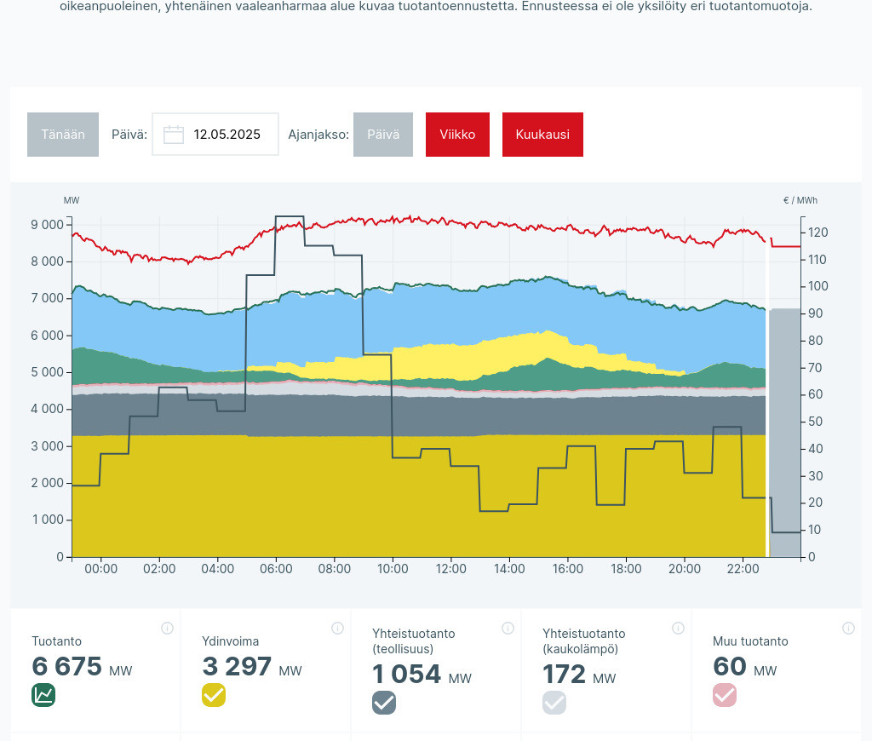Screen dimensions: 872x741
Task: Click the calendar icon in date field
Action: click(x=174, y=135)
